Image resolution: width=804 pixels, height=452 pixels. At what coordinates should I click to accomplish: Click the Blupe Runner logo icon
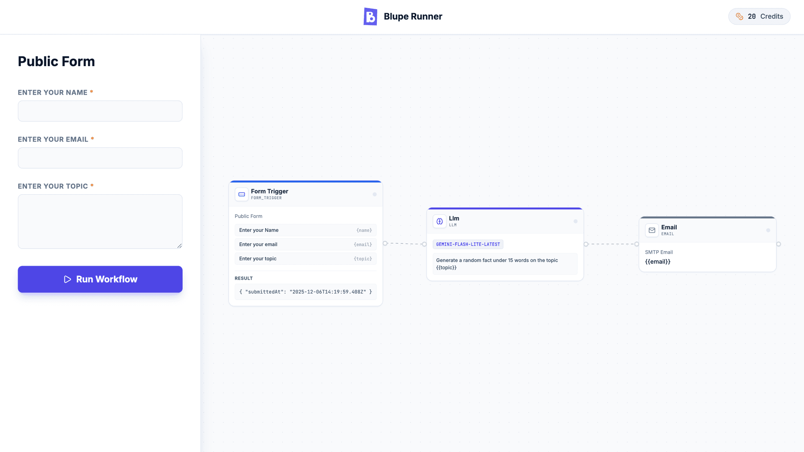coord(370,16)
